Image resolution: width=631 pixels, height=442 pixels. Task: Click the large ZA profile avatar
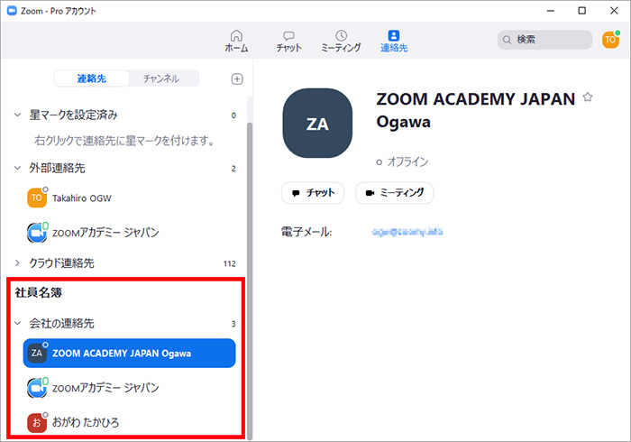coord(317,124)
